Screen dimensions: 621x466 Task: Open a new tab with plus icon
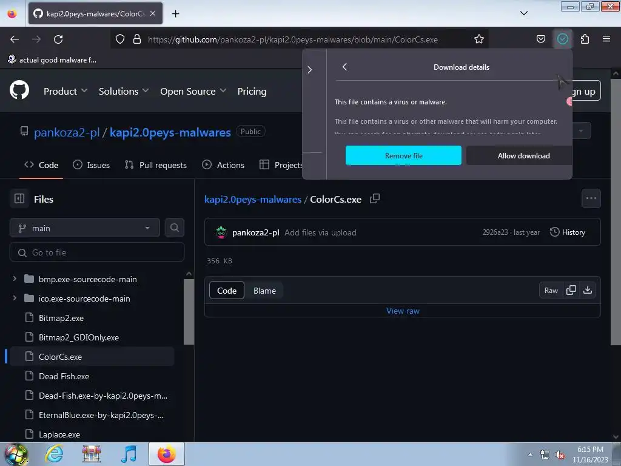175,14
